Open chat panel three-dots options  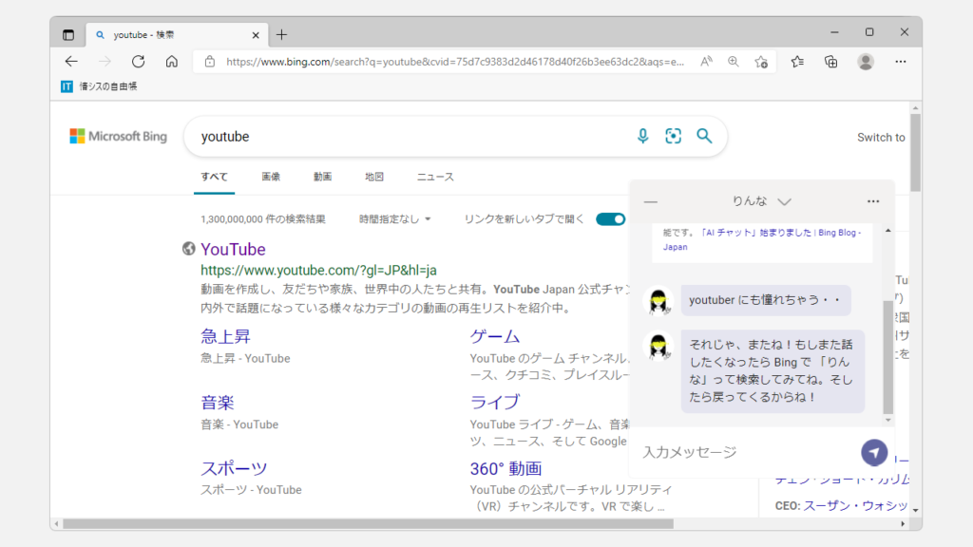(x=873, y=201)
